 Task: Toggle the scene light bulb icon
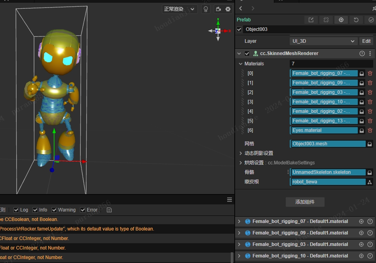coord(206,9)
